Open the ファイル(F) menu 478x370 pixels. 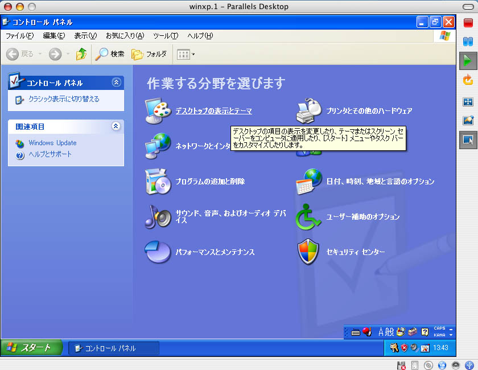(x=19, y=36)
